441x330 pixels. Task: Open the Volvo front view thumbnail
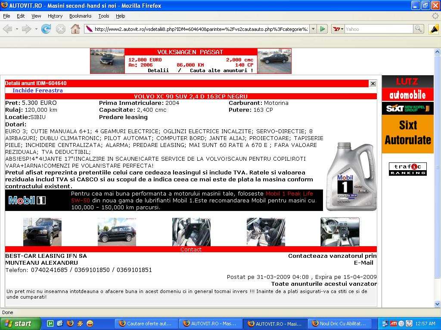pos(42,232)
